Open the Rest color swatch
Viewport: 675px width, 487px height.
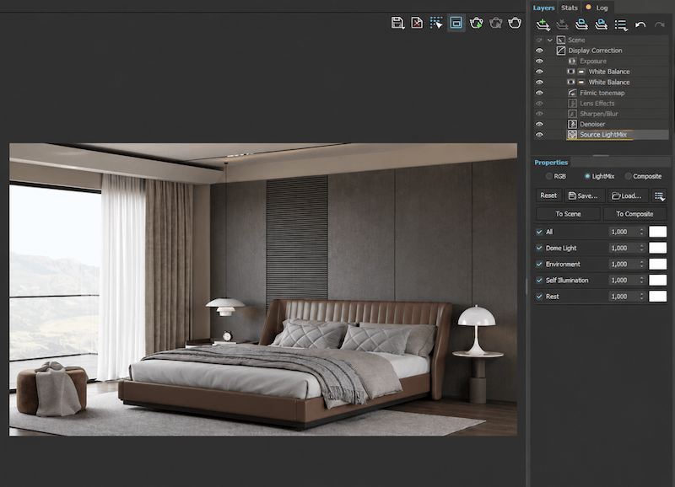coord(657,296)
